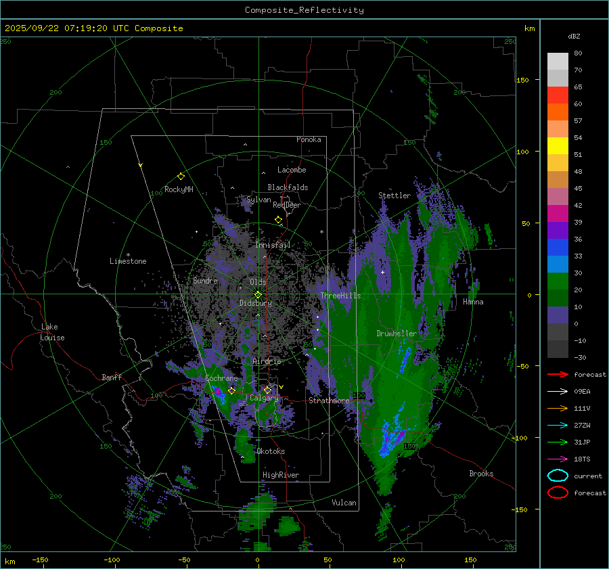Select the magenta 18TS arrow legend icon
This screenshot has width=609, height=569.
point(558,459)
